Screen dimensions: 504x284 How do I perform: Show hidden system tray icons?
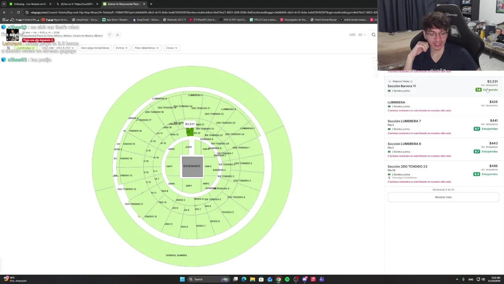point(457,279)
